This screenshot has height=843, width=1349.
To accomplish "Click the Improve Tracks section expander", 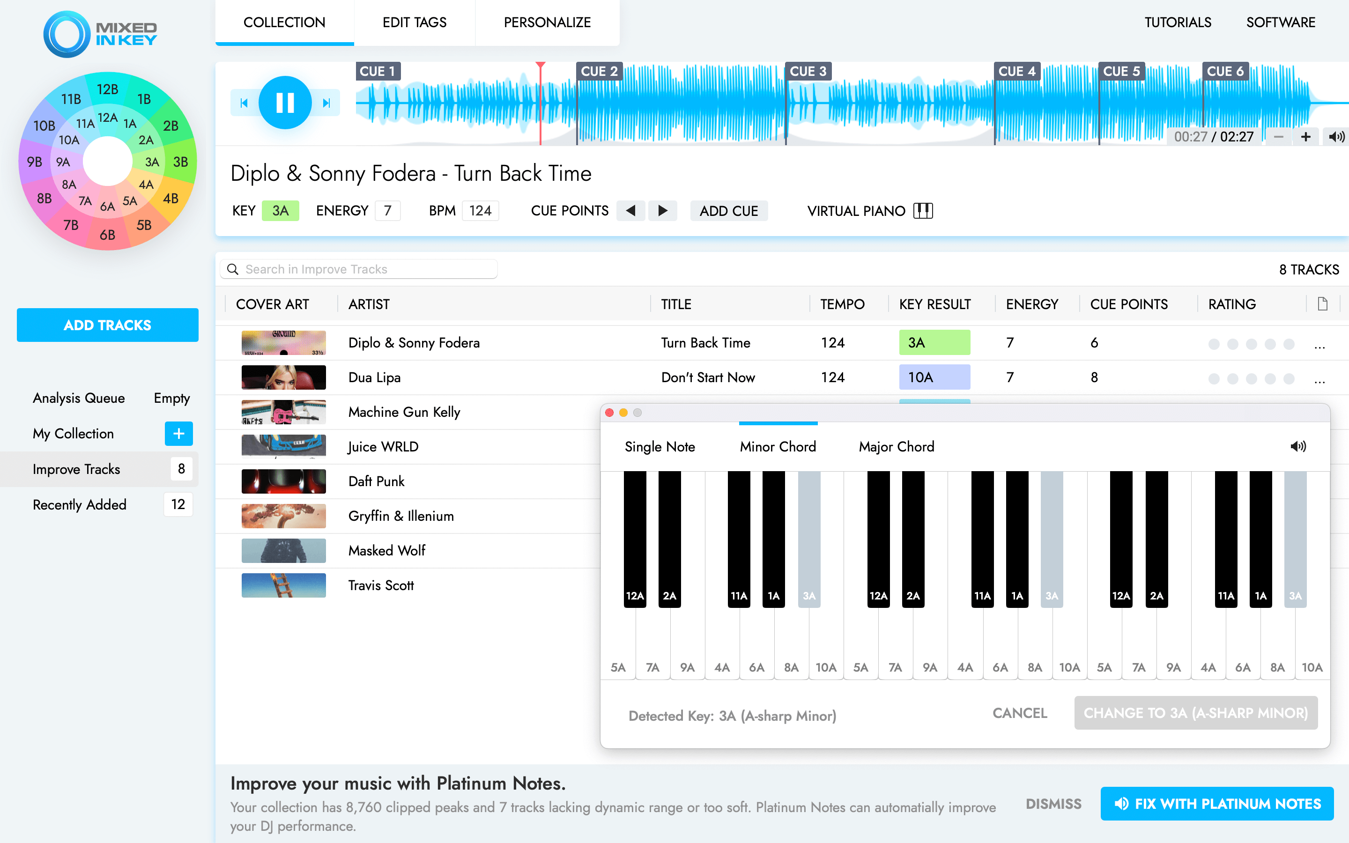I will coord(76,469).
